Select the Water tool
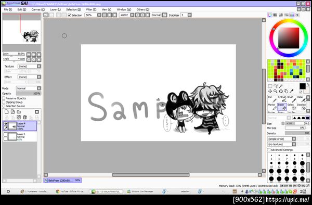Viewport: 312px width, 205px height. tap(301, 99)
